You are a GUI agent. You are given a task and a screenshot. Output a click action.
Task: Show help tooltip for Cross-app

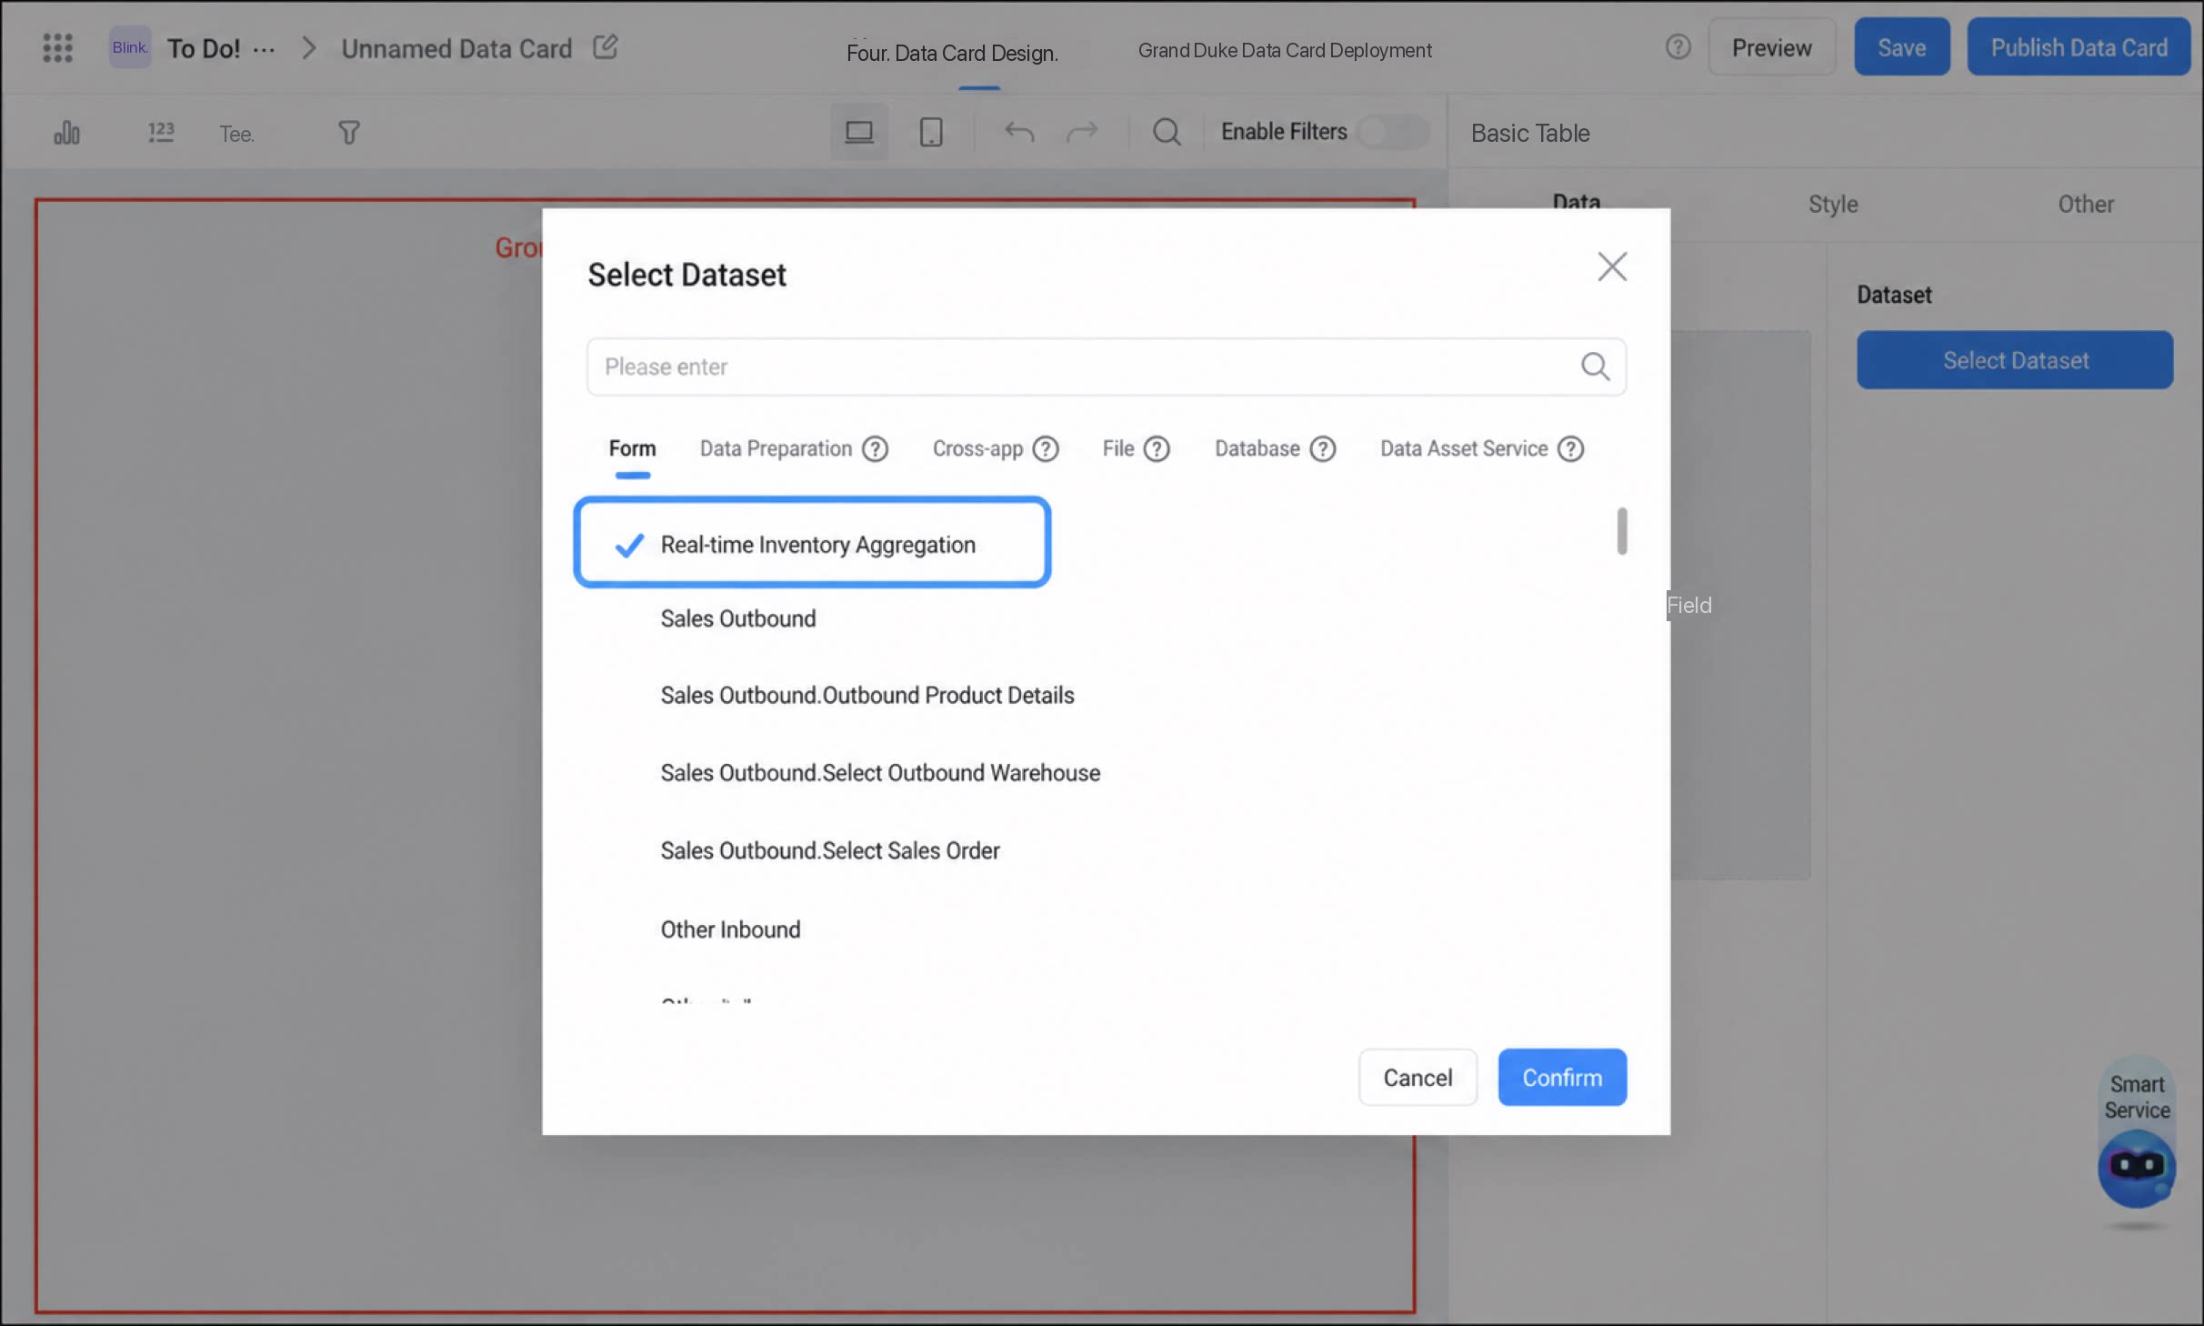(x=1046, y=448)
